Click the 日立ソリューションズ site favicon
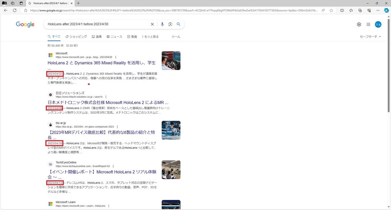The width and height of the screenshot is (391, 210). pyautogui.click(x=51, y=95)
